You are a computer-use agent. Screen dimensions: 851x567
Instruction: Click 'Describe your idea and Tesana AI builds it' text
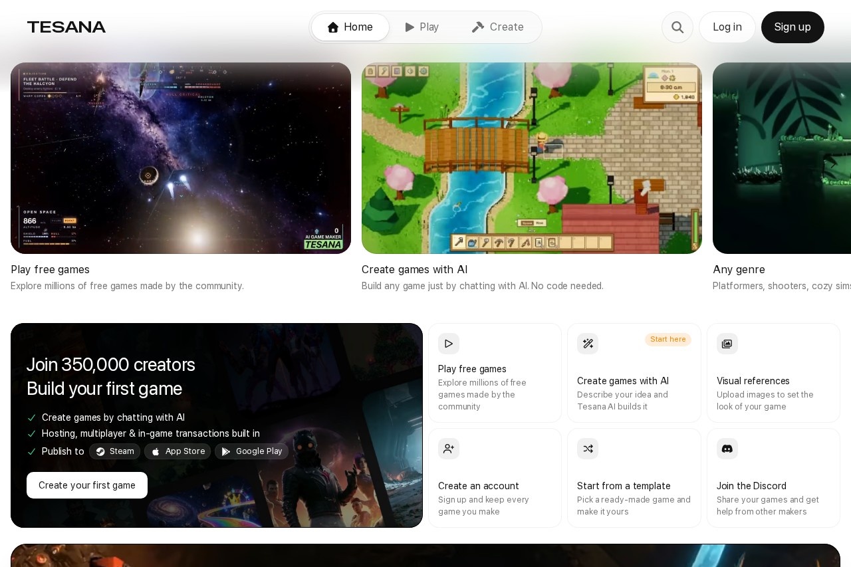pyautogui.click(x=622, y=401)
